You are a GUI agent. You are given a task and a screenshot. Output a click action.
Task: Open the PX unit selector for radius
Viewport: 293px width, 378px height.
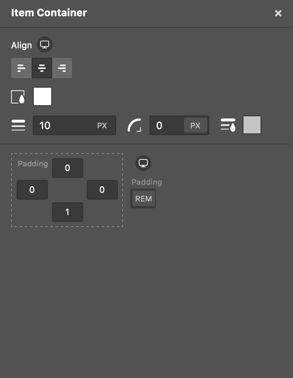195,125
